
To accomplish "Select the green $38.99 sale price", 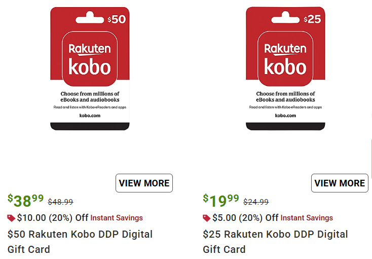I will pyautogui.click(x=26, y=201).
